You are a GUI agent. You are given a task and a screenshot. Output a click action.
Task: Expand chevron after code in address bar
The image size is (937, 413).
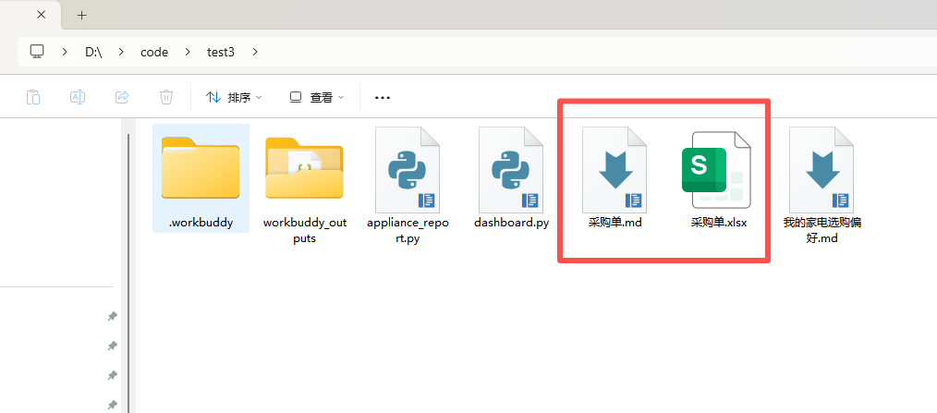pyautogui.click(x=188, y=52)
